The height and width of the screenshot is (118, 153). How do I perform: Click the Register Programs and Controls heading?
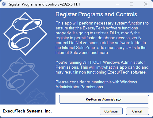pos(96,14)
